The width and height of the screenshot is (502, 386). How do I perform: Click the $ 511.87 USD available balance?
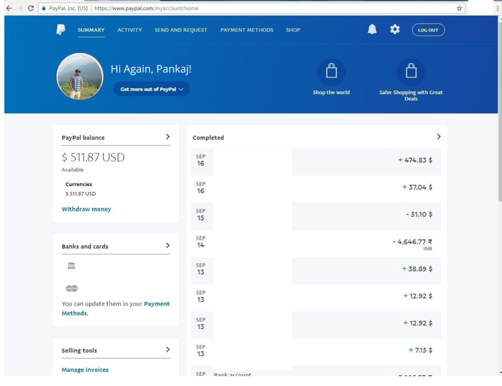coord(93,157)
